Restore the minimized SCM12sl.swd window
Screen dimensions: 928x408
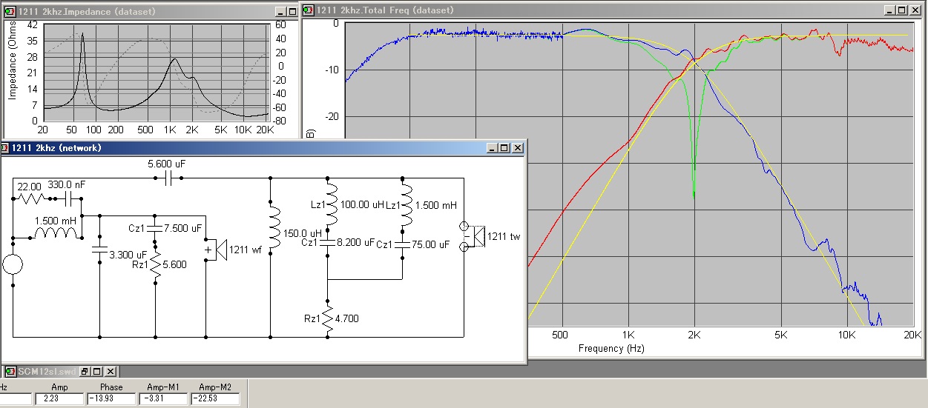coord(85,371)
